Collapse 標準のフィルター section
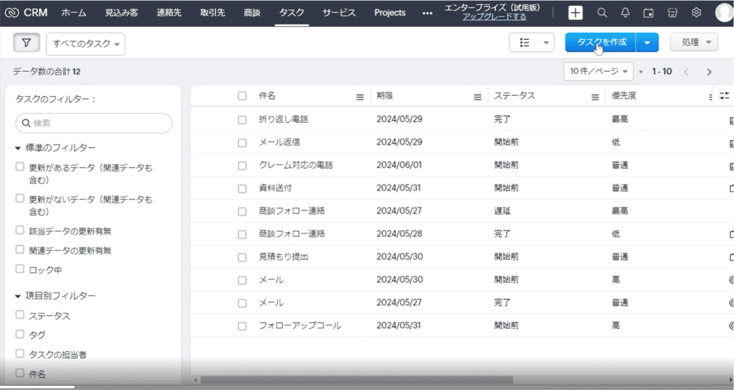The image size is (734, 390). point(18,148)
